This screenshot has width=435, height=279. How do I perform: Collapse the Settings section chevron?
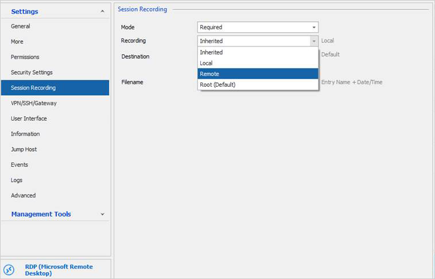point(102,11)
